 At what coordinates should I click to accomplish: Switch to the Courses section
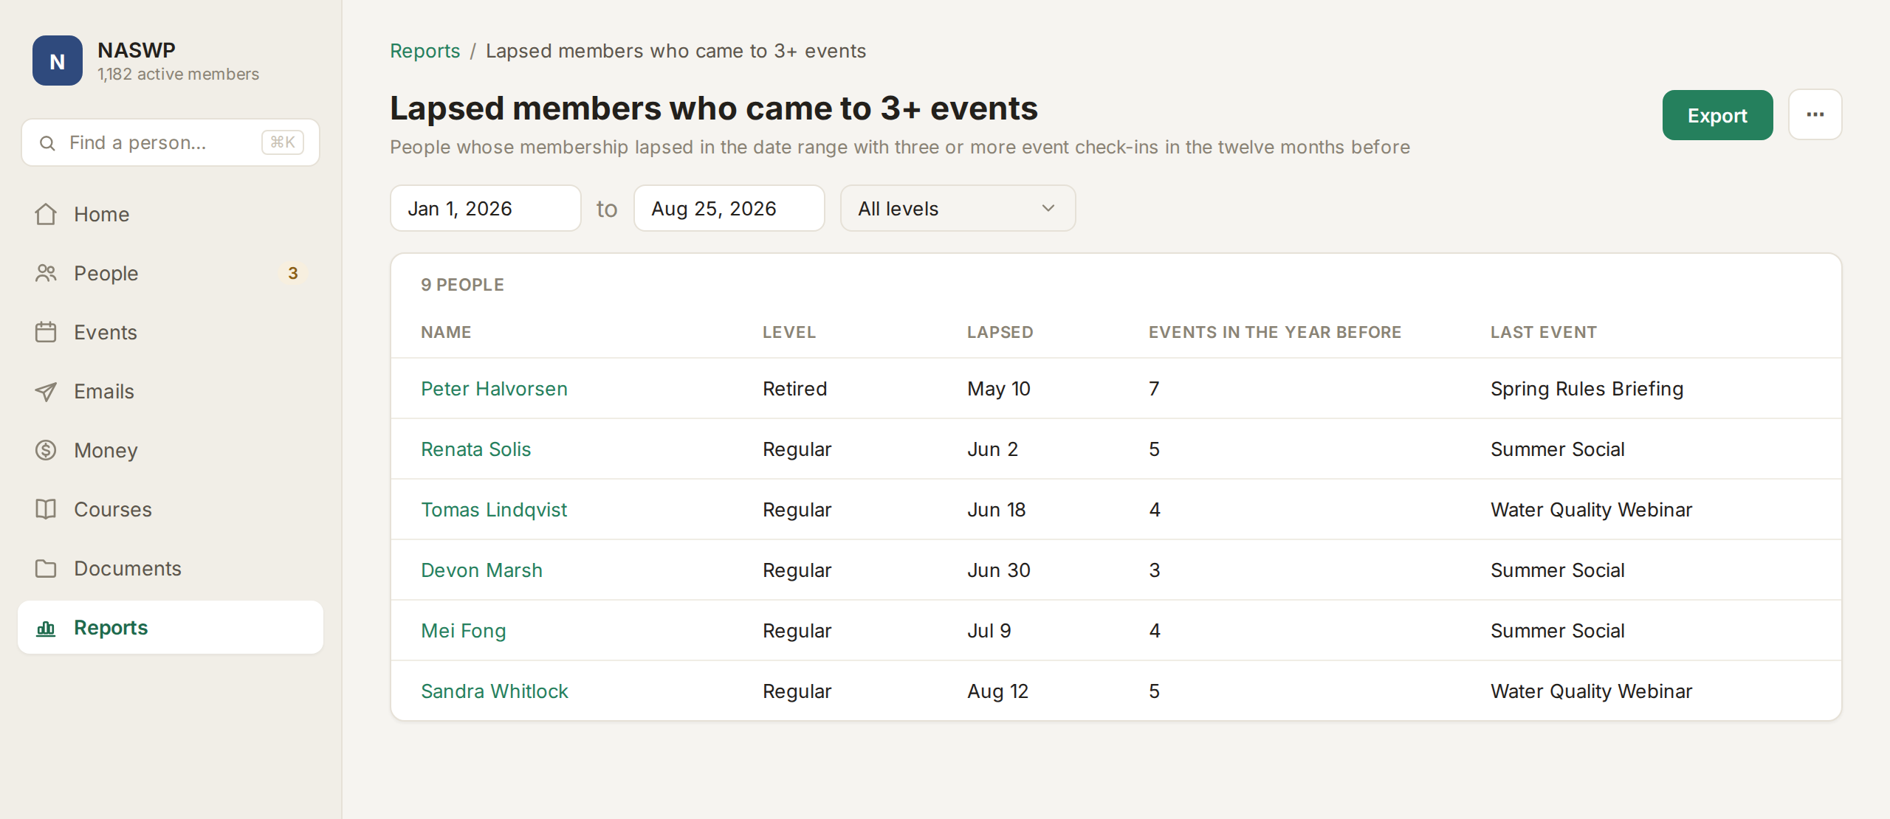(171, 509)
